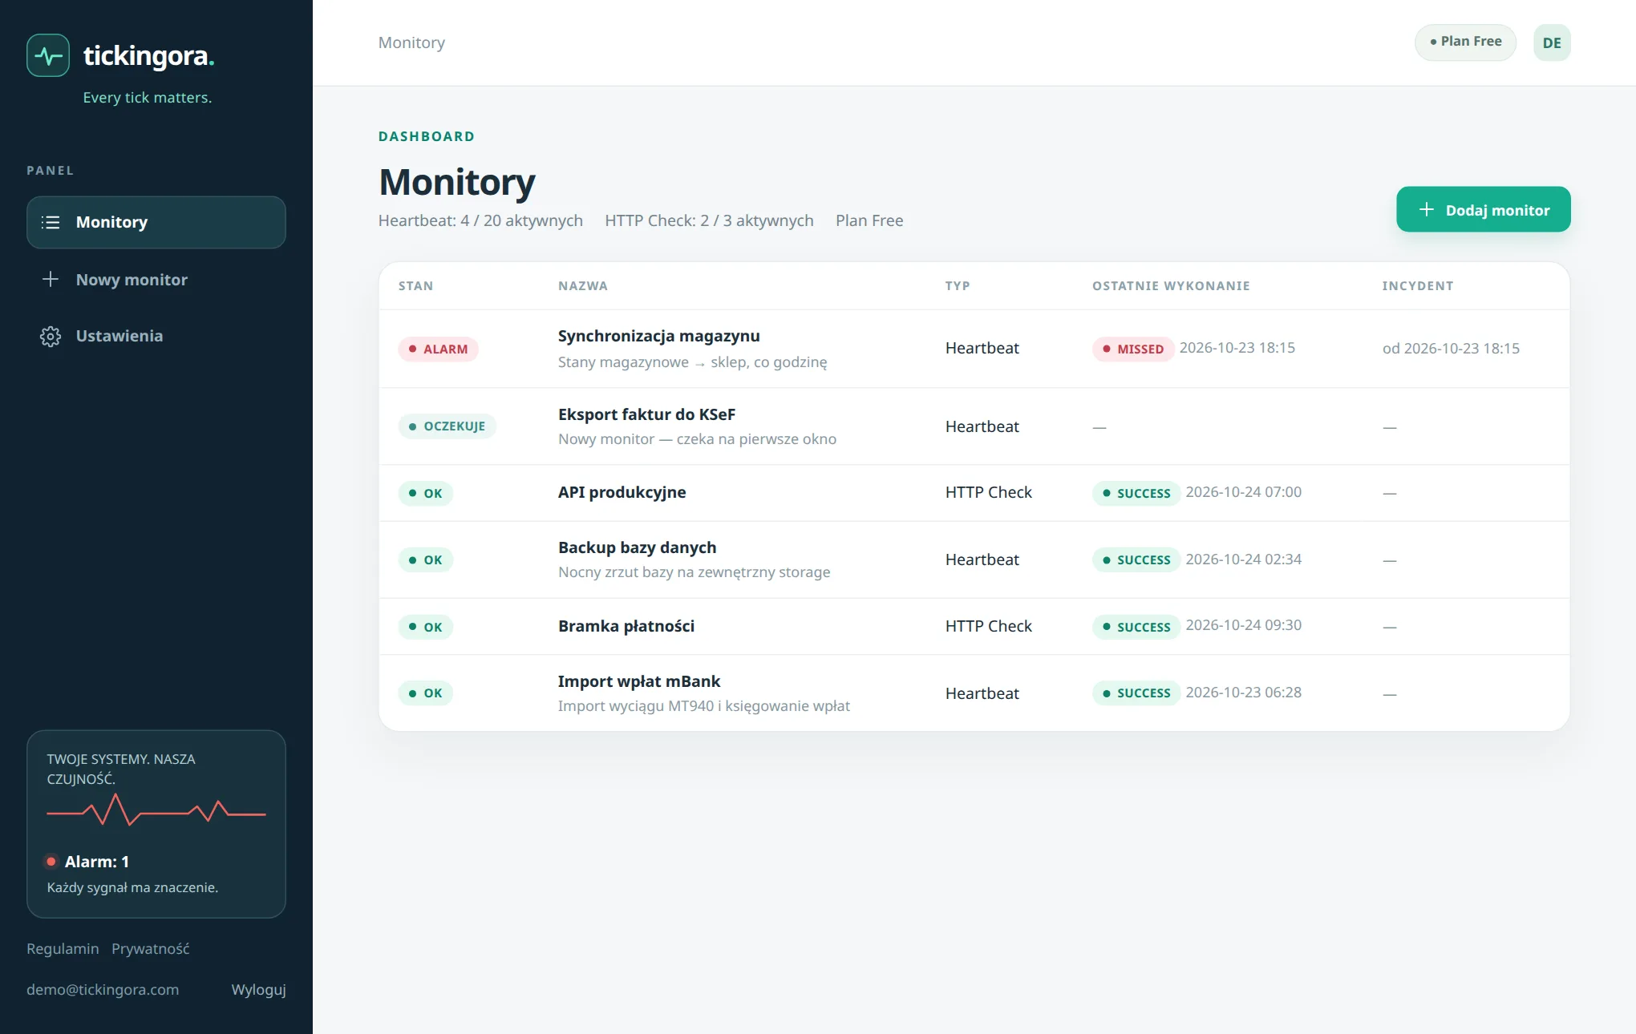Viewport: 1636px width, 1034px height.
Task: Click the STAN column header
Action: point(415,286)
